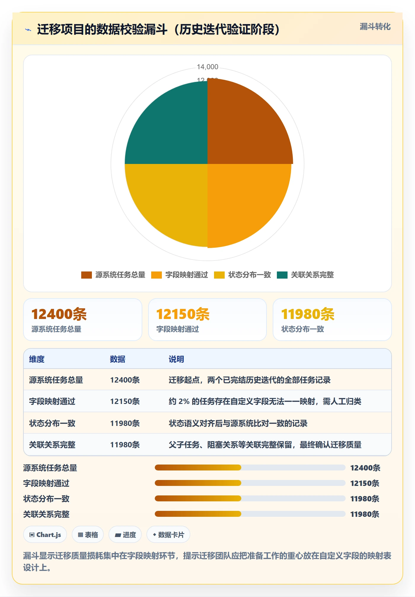The image size is (415, 597).
Task: Click the 迁移起点 description cell
Action: [x=250, y=380]
